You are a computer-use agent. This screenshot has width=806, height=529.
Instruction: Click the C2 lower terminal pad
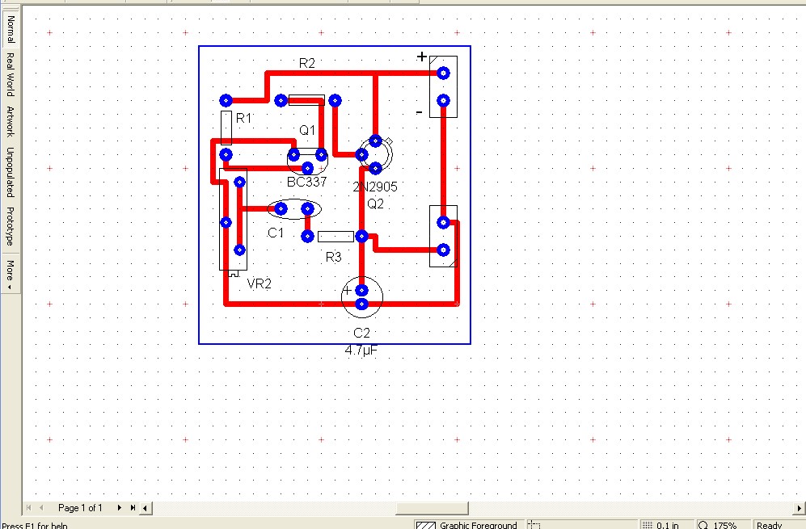361,304
